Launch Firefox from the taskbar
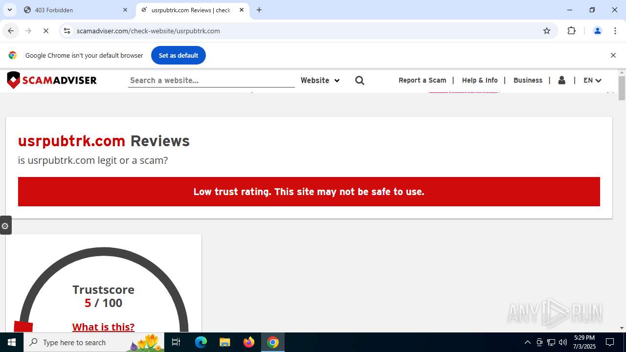The height and width of the screenshot is (352, 626). tap(249, 342)
